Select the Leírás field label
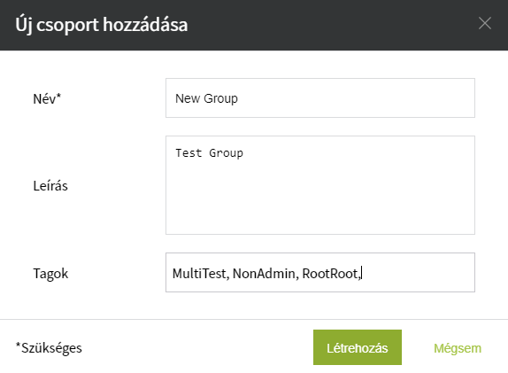This screenshot has width=508, height=373. tap(50, 186)
